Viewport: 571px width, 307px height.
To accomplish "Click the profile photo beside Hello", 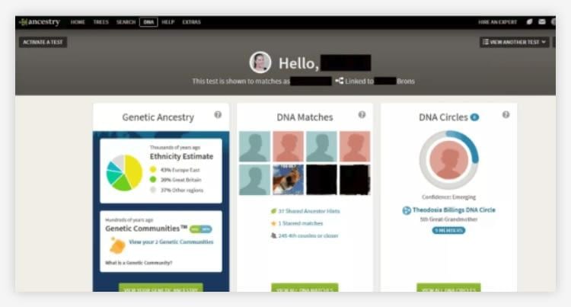I will [x=260, y=62].
